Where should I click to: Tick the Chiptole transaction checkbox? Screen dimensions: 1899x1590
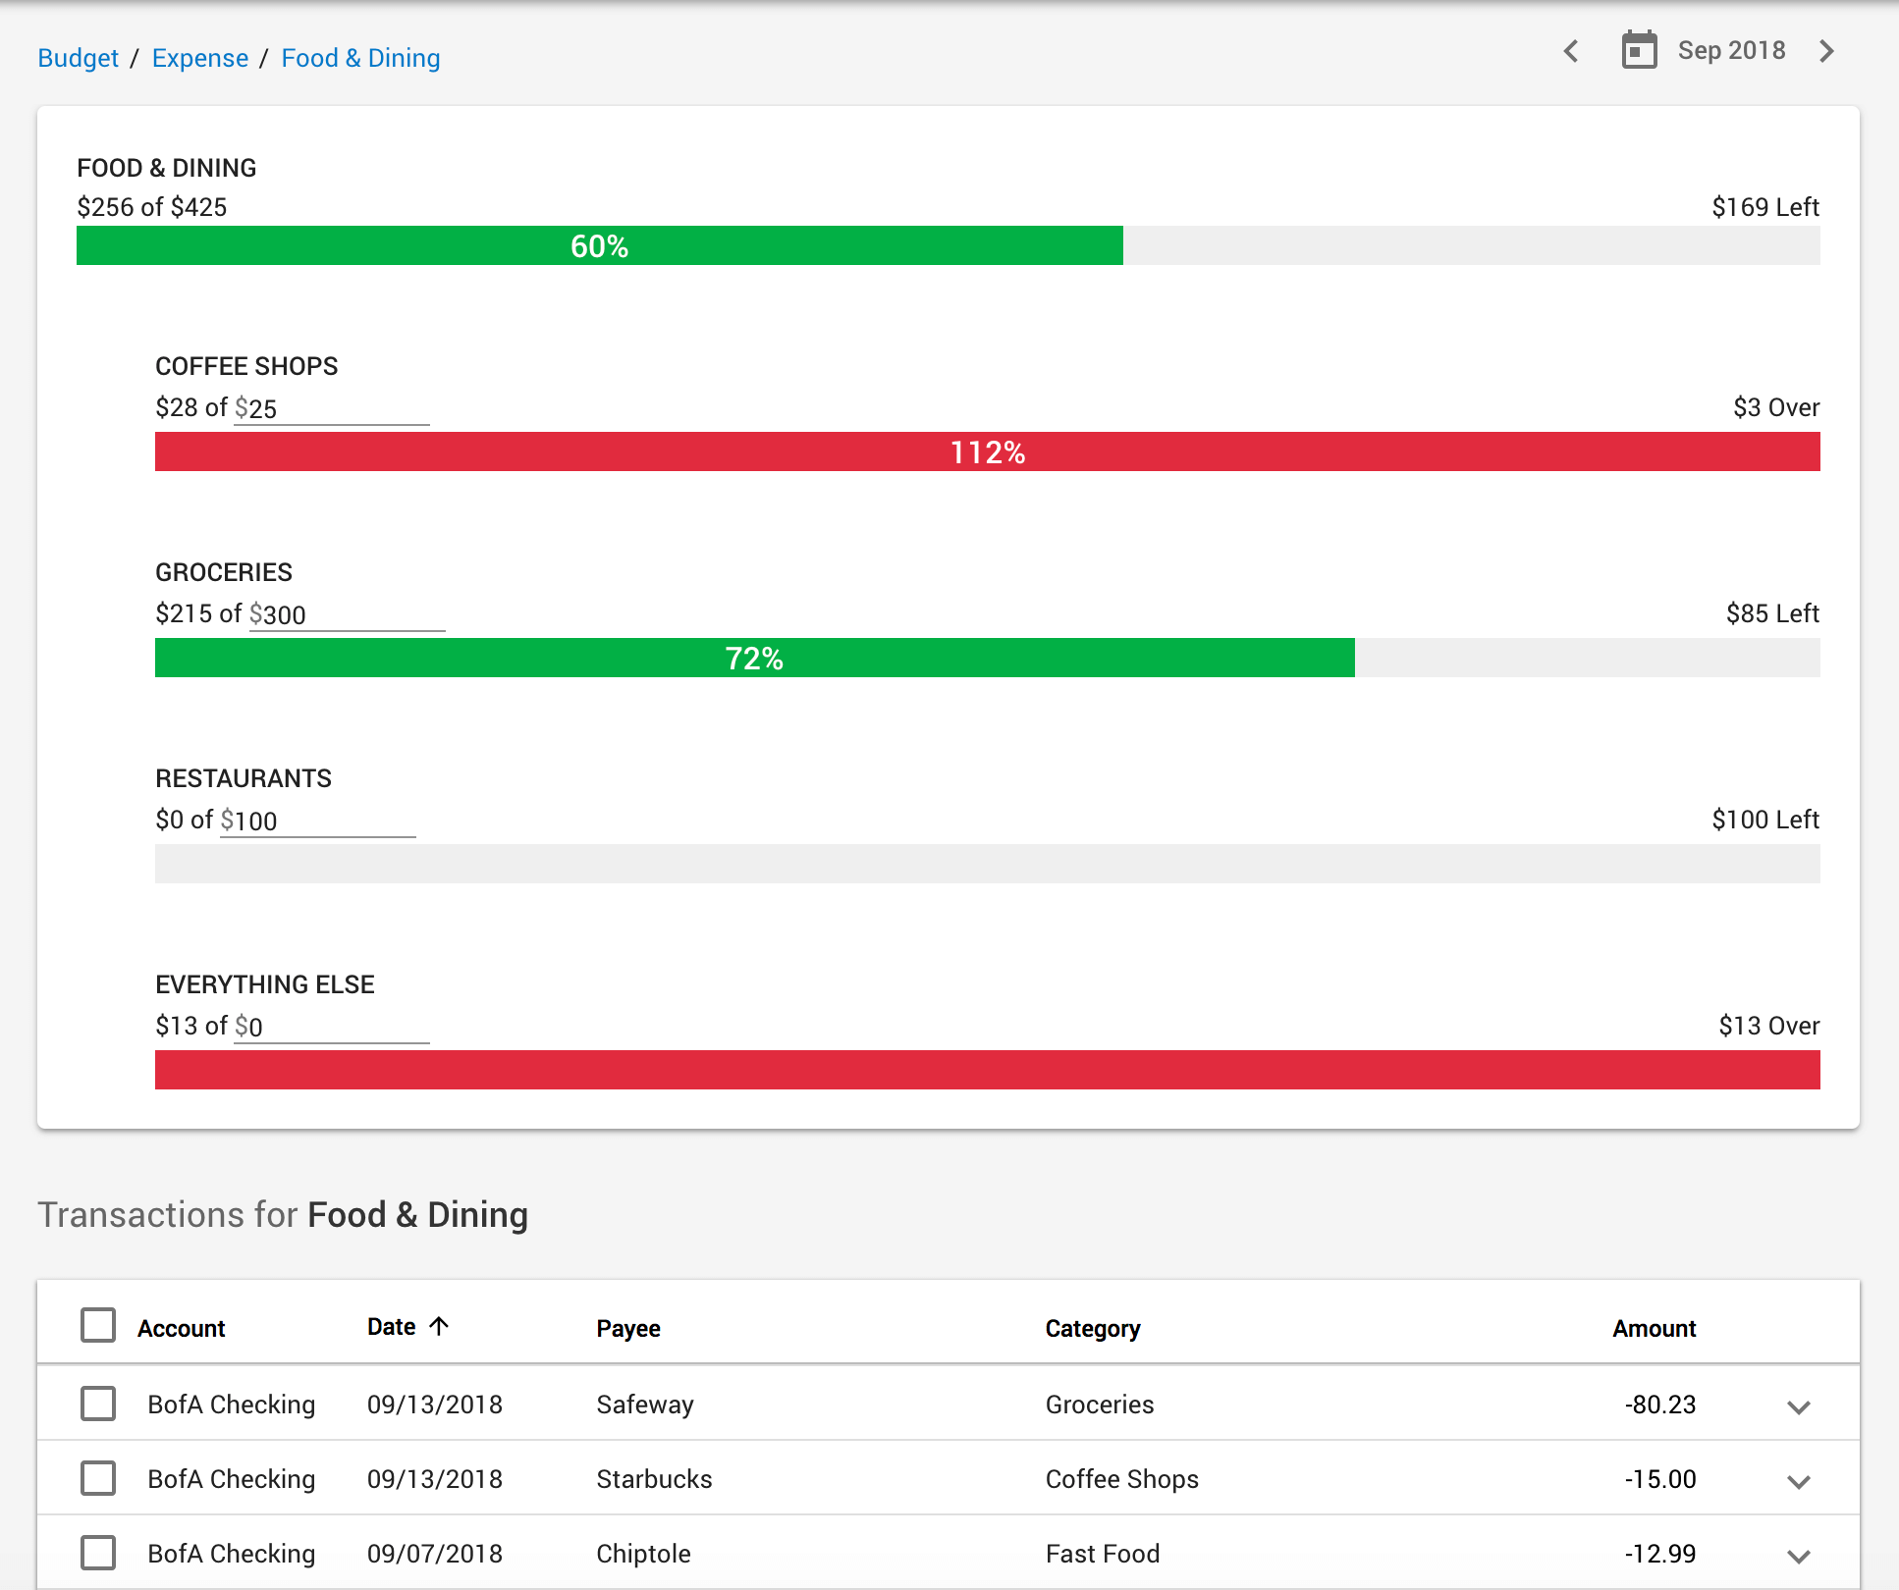point(98,1553)
